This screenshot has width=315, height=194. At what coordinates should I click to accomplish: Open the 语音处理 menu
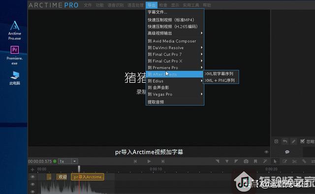pos(135,5)
